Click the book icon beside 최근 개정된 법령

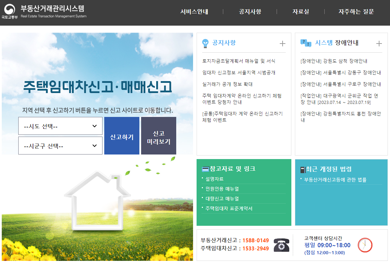pyautogui.click(x=303, y=170)
